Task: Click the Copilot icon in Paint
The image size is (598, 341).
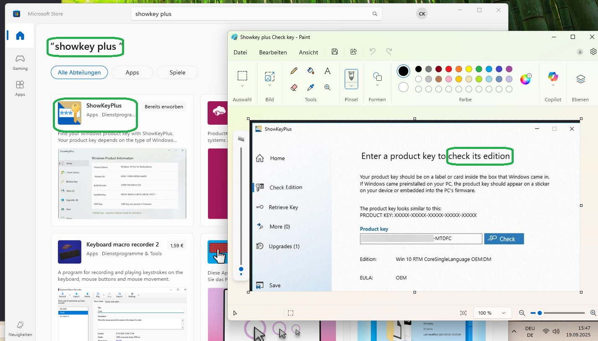Action: 553,77
